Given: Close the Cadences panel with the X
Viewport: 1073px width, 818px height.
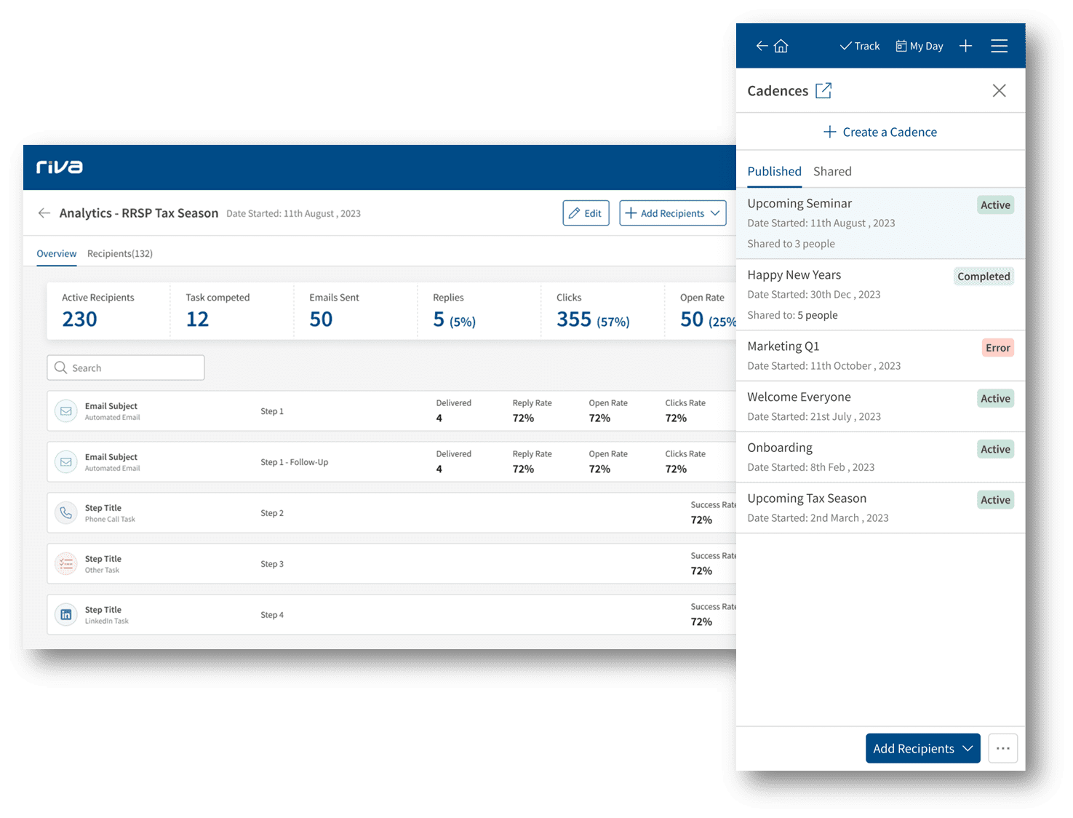Looking at the screenshot, I should click(999, 90).
